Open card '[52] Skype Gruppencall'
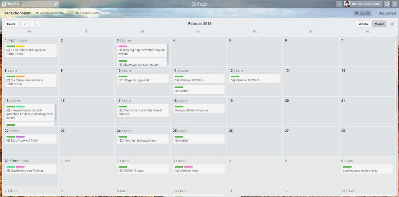Viewport: 399px width, 197px height. tap(143, 79)
